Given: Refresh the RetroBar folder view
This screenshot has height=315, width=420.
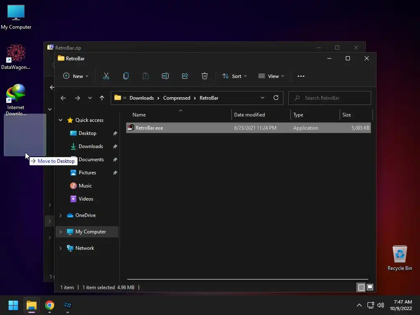Looking at the screenshot, I should [x=276, y=98].
